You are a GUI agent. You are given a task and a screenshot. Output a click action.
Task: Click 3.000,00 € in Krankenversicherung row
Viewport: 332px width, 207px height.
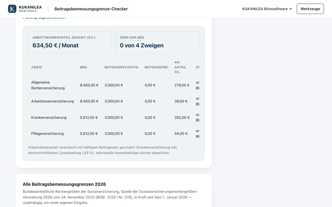pos(114,117)
